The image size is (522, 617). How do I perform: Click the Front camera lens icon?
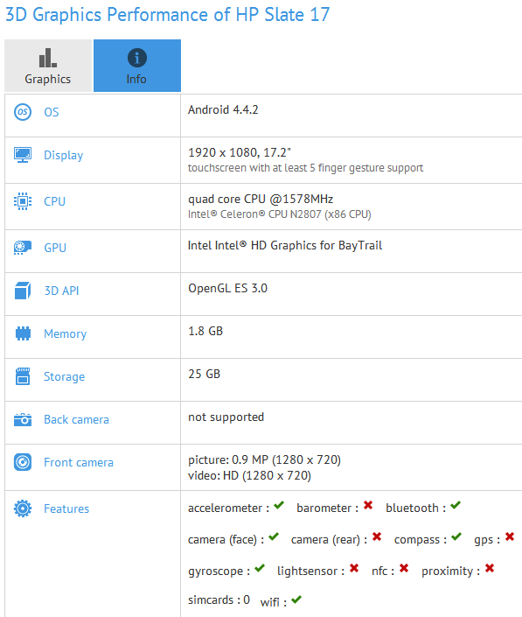pyautogui.click(x=23, y=462)
